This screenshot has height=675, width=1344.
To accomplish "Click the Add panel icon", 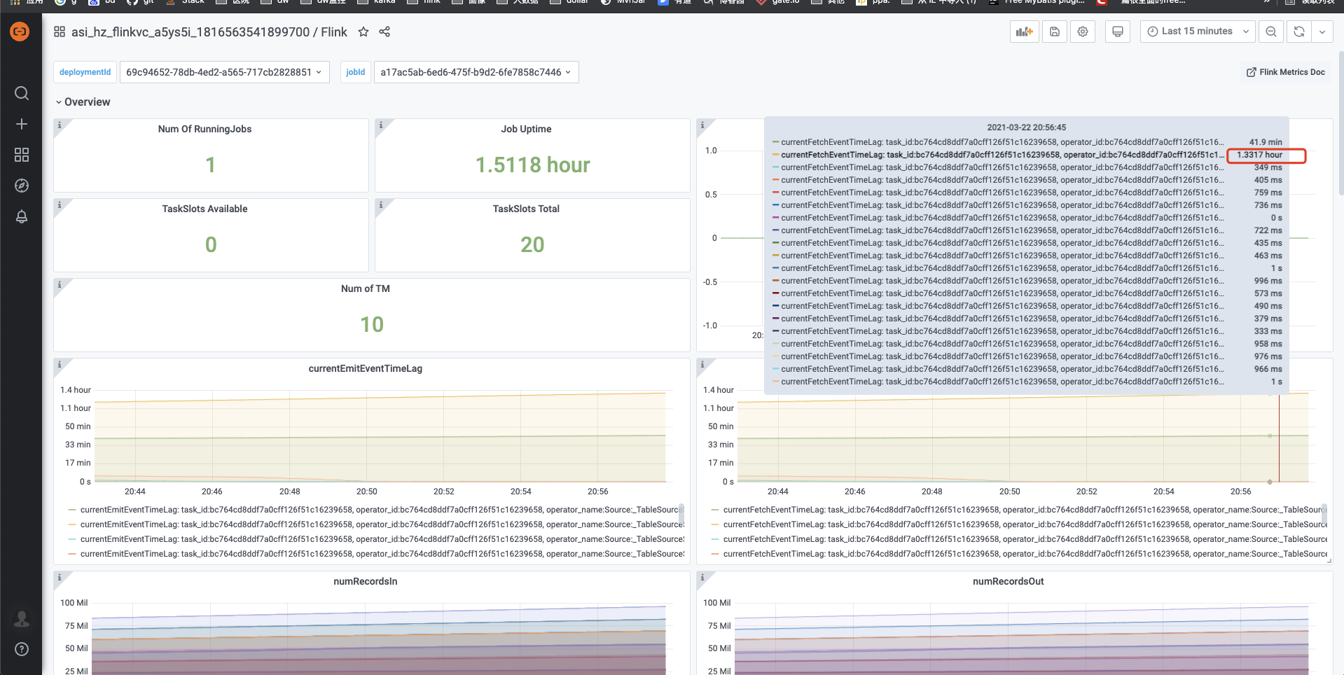I will 1025,32.
